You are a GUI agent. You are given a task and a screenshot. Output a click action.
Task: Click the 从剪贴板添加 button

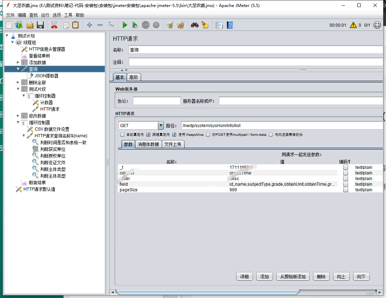coord(293,277)
